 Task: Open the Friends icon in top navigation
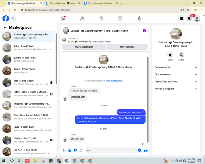pos(82,18)
